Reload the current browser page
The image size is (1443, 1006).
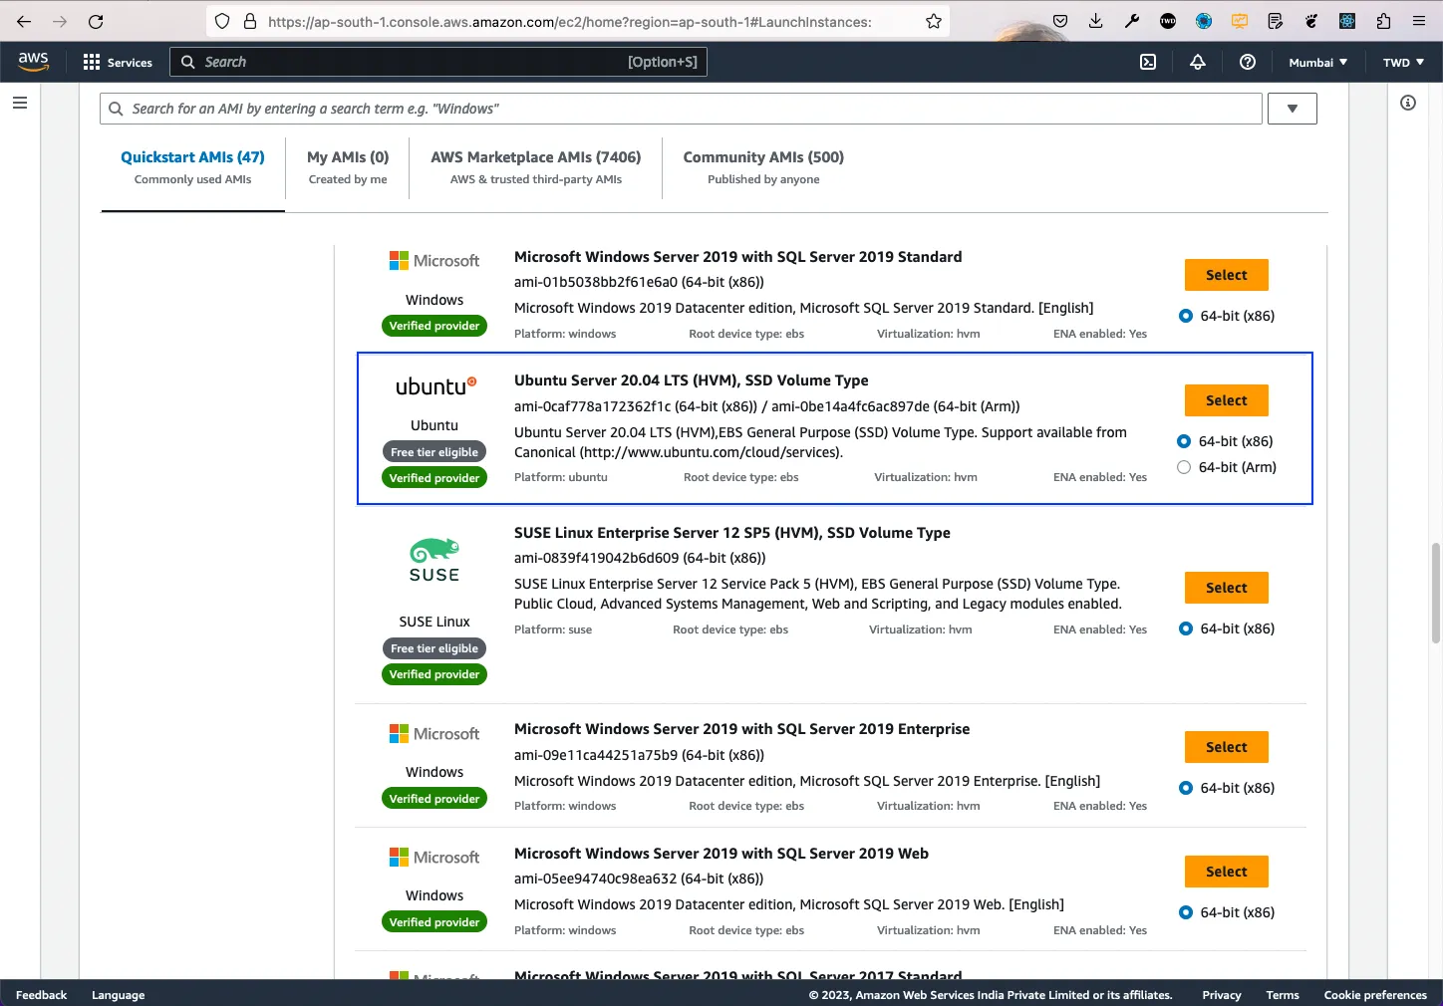coord(96,21)
